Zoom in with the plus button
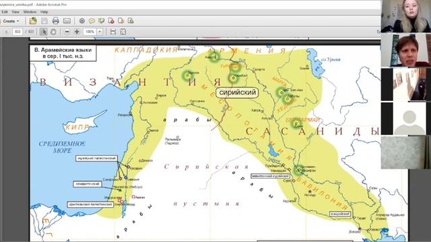 [77, 32]
